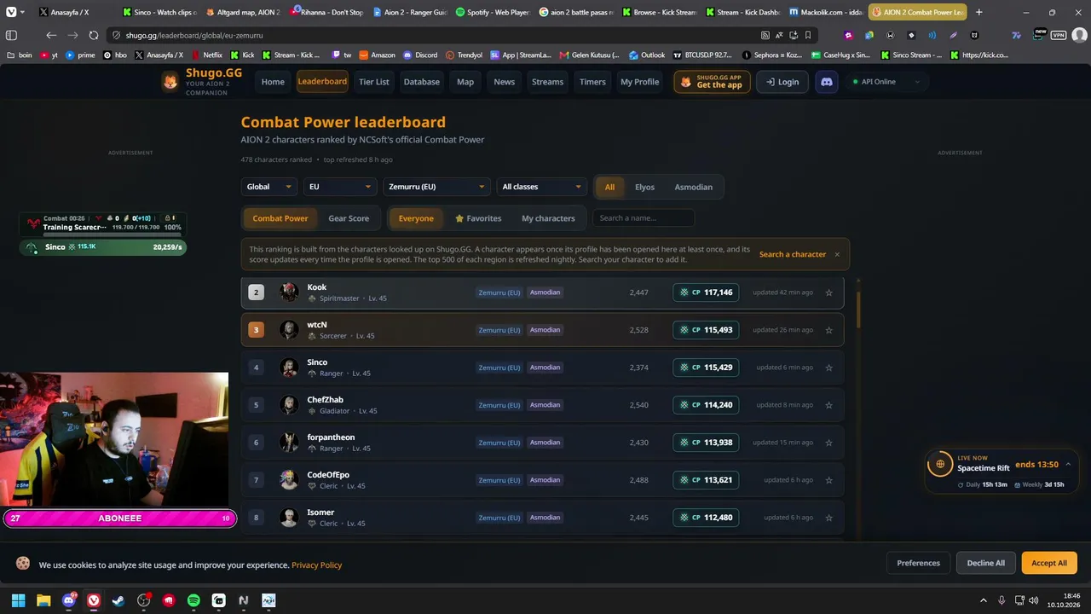The height and width of the screenshot is (614, 1091).
Task: Star the CodeOfEpo row
Action: click(x=828, y=480)
